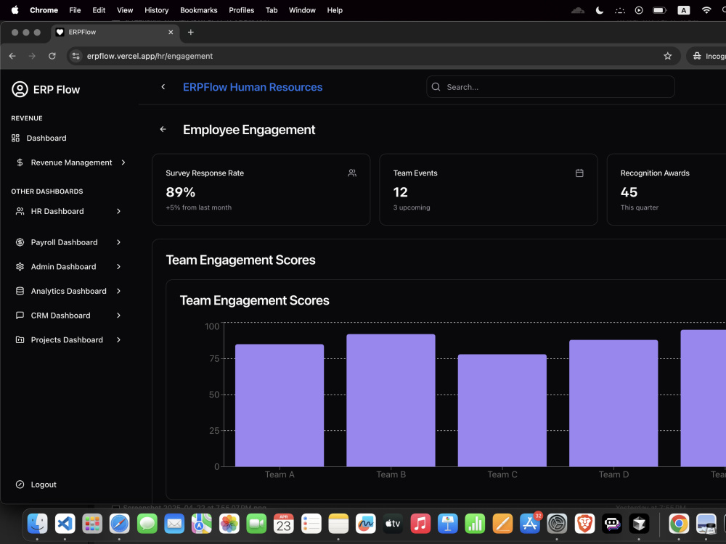Expand Revenue Management chevron
Screen dimensions: 726x544
coord(123,162)
